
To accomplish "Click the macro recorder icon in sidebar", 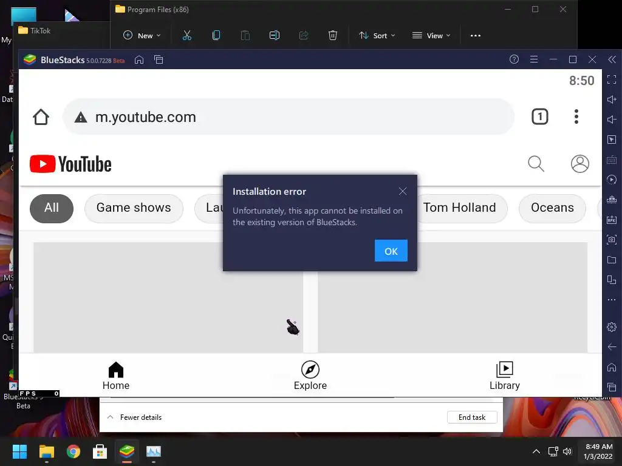I will point(612,180).
